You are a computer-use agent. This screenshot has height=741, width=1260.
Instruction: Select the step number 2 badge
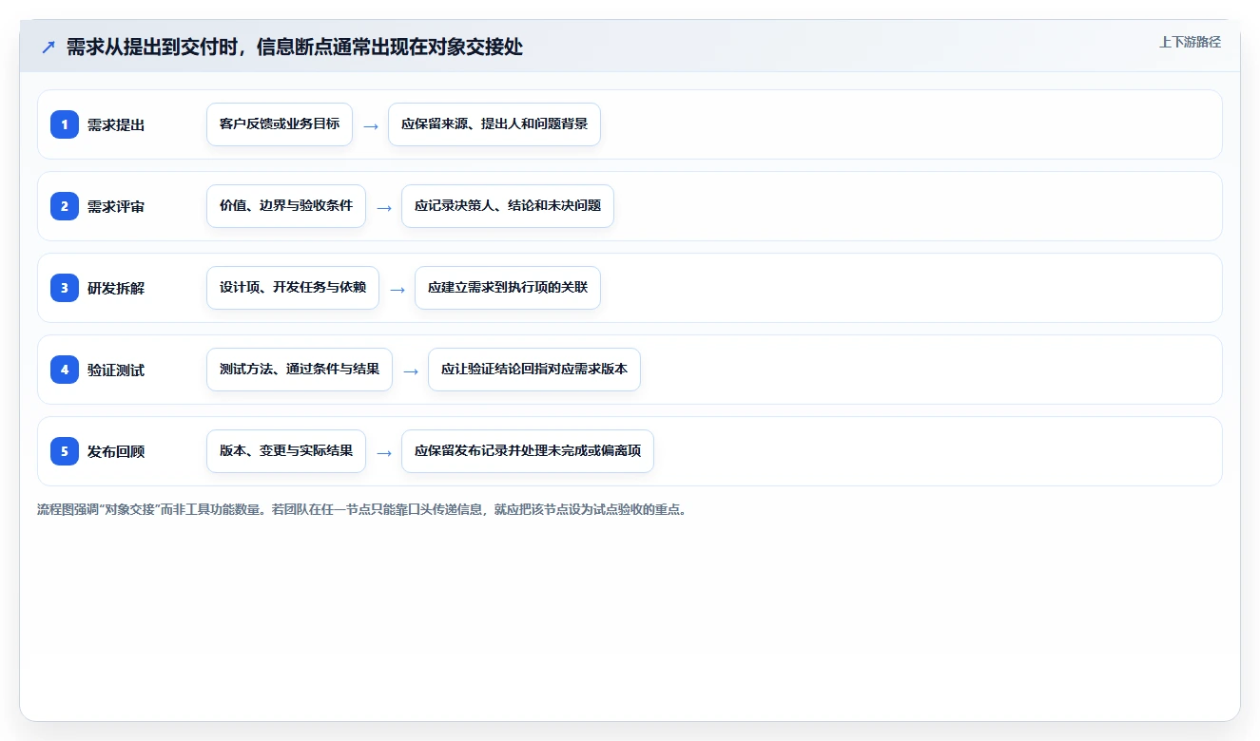[65, 206]
